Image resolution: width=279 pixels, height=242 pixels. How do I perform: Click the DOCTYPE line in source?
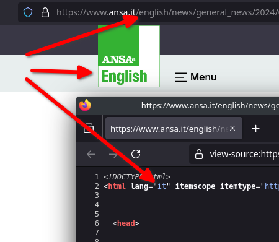point(137,177)
